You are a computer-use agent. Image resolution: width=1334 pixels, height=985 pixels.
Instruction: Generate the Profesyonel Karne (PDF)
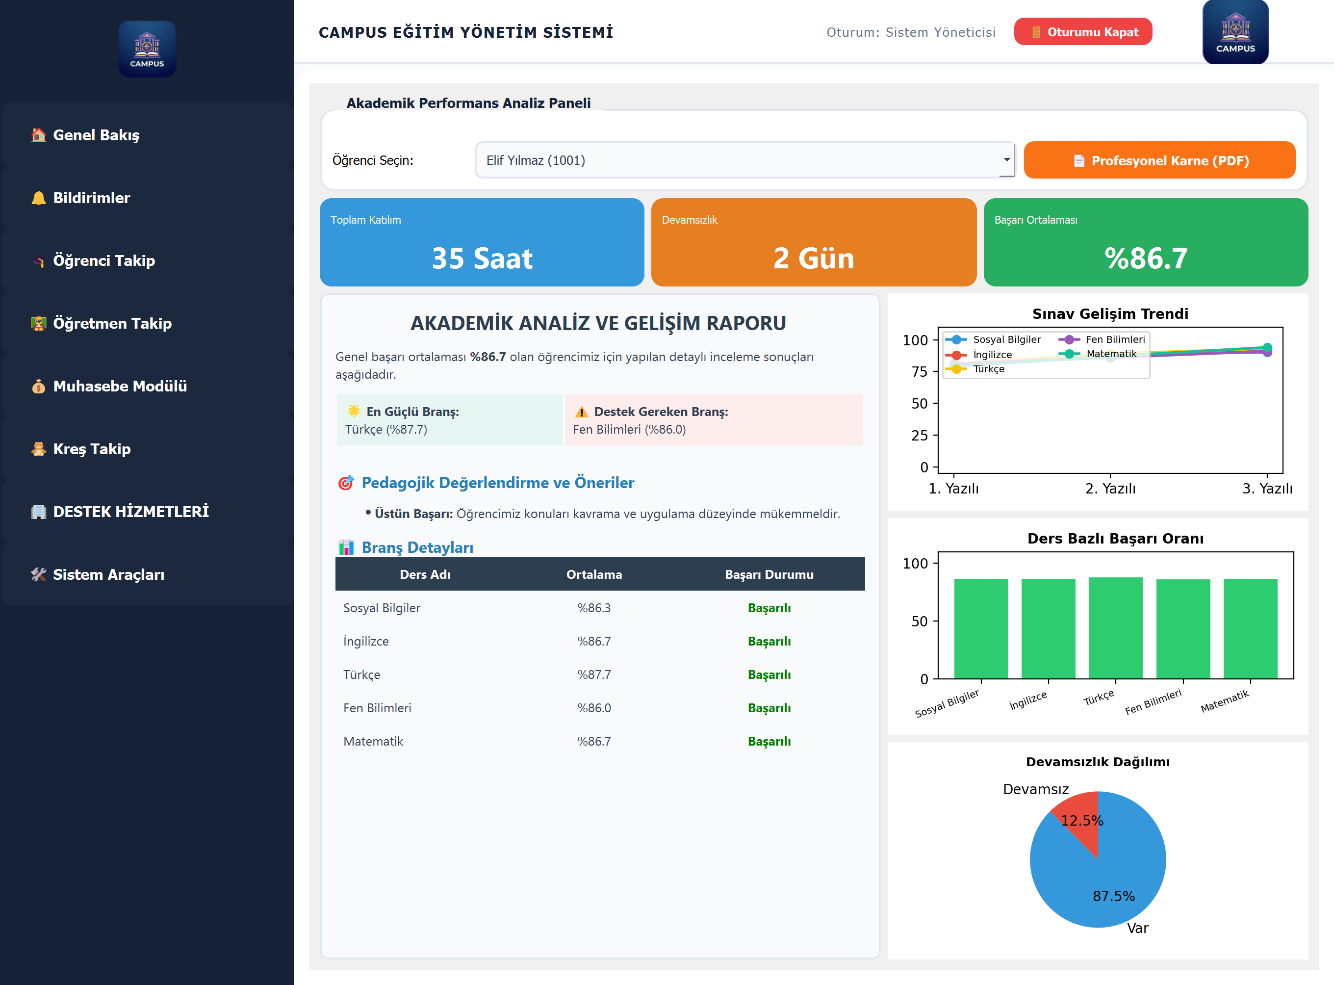(x=1159, y=160)
